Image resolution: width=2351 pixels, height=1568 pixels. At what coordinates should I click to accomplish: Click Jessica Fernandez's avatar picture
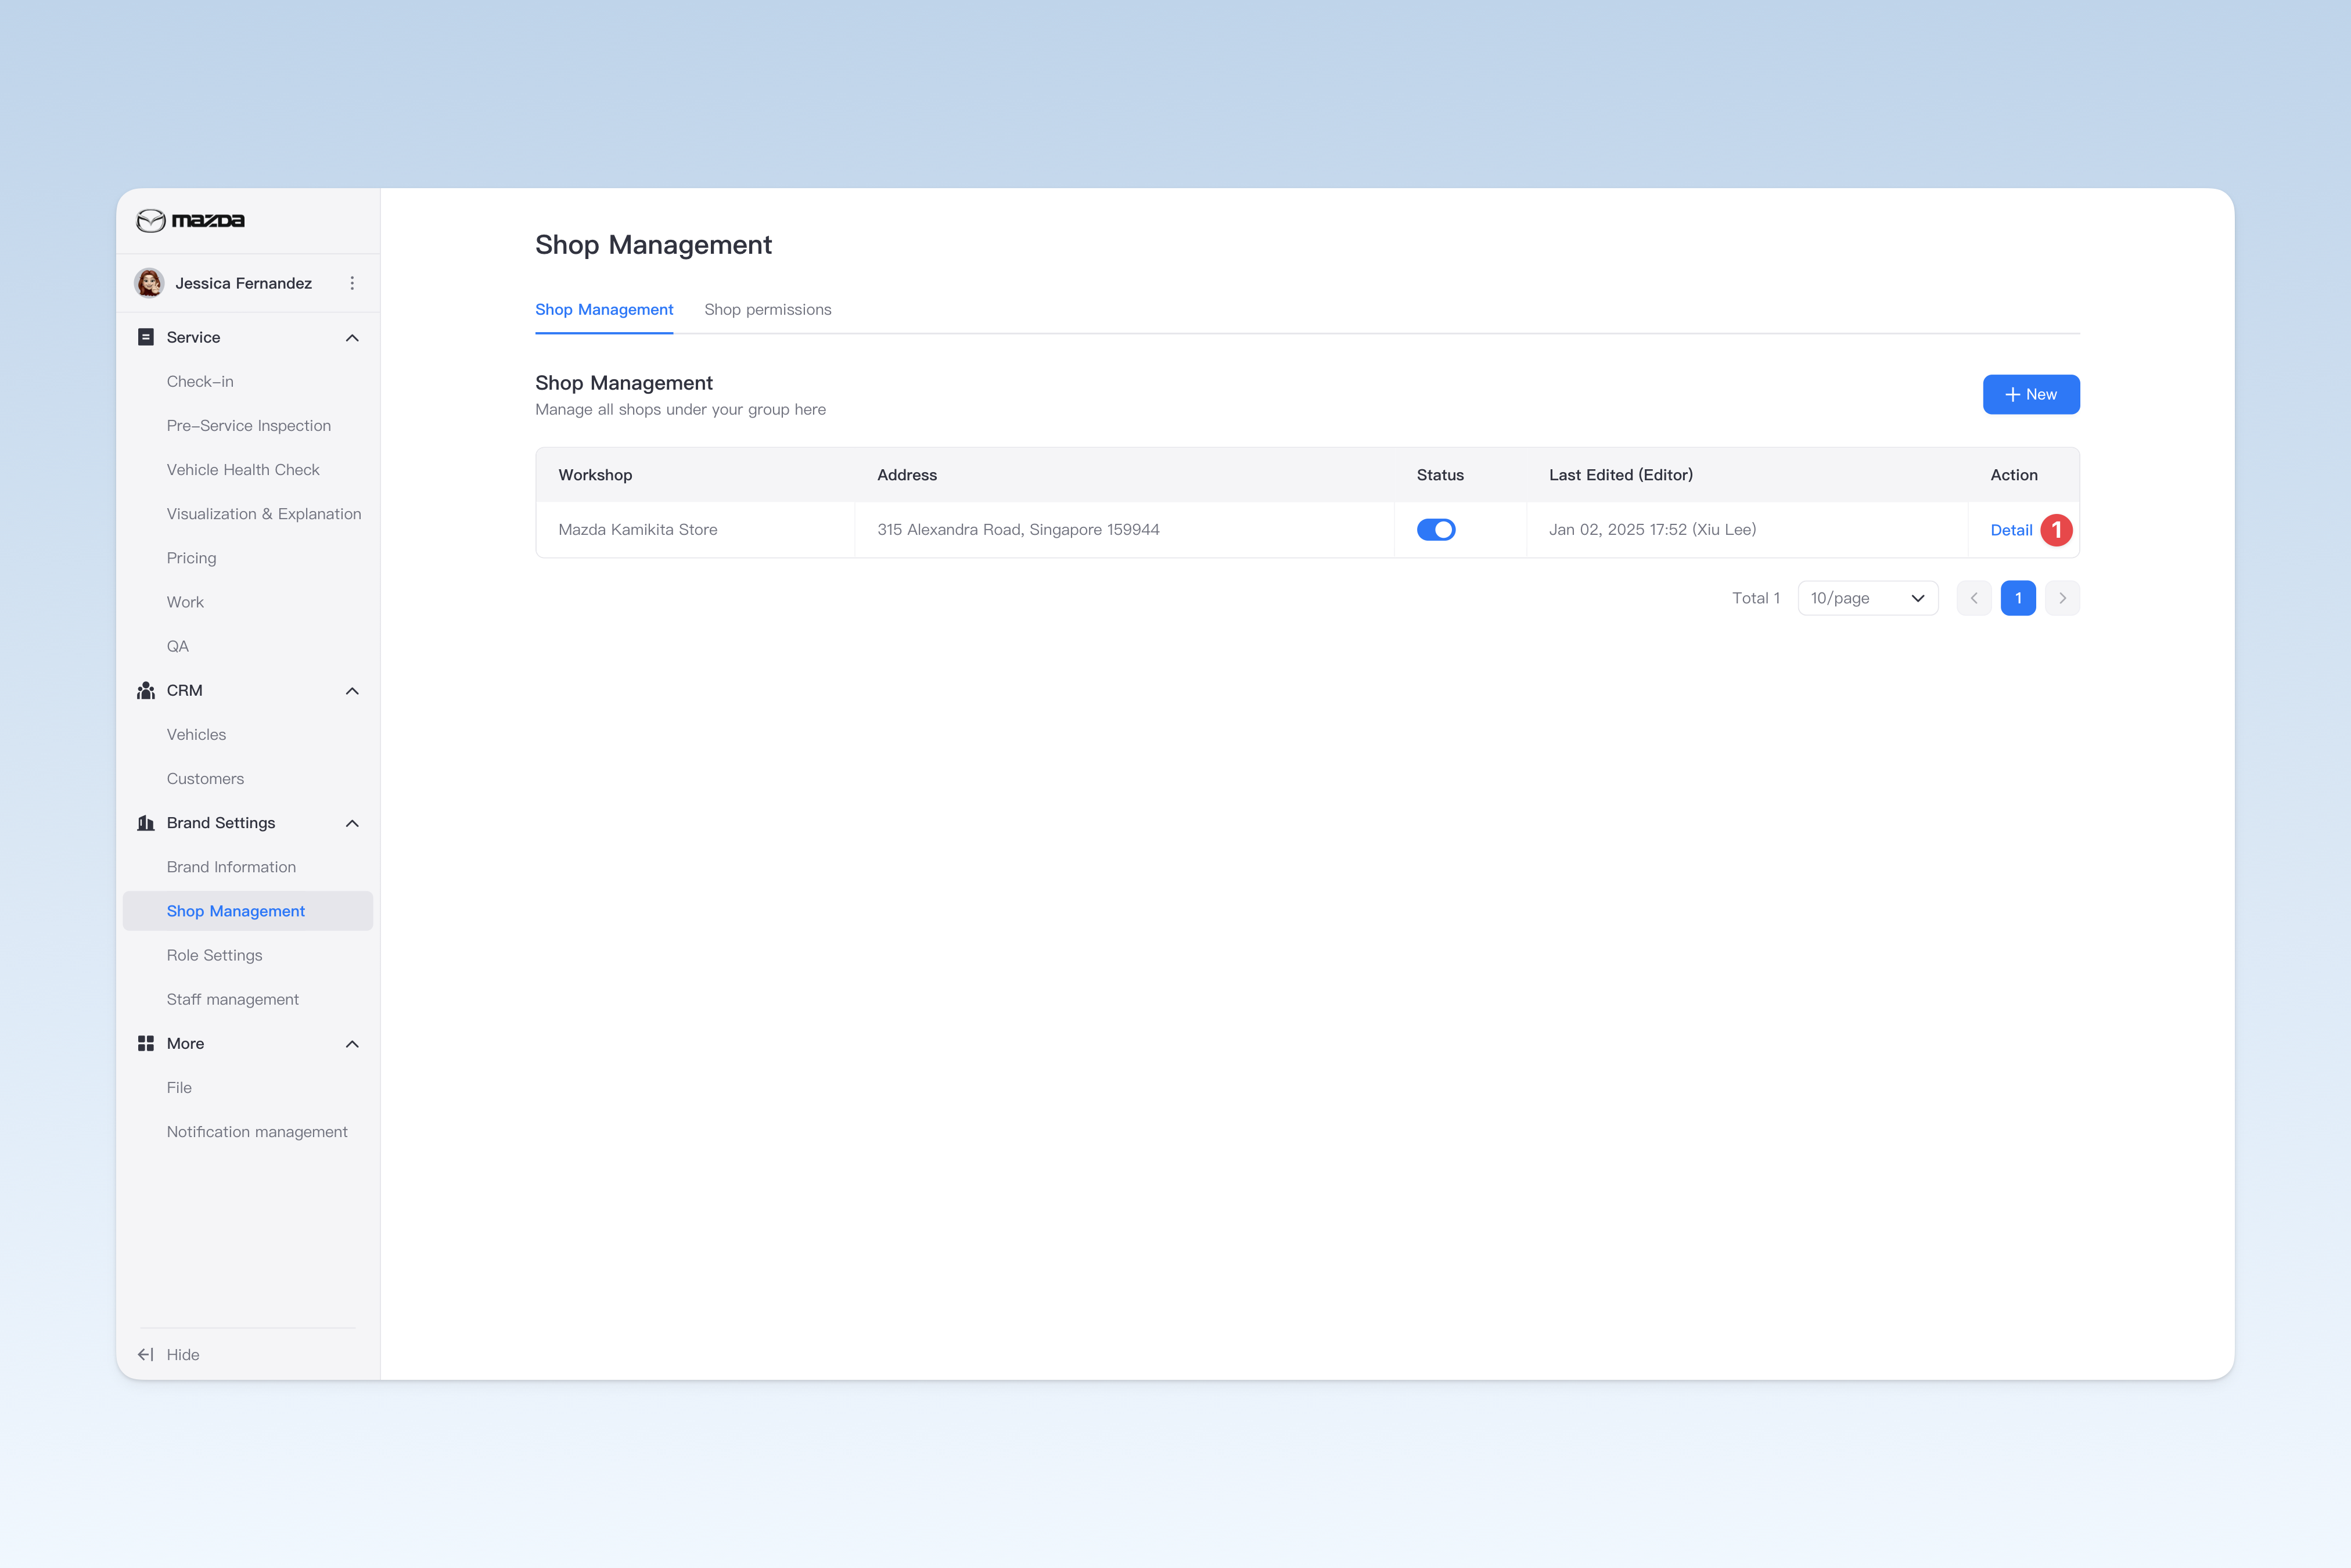tap(149, 283)
